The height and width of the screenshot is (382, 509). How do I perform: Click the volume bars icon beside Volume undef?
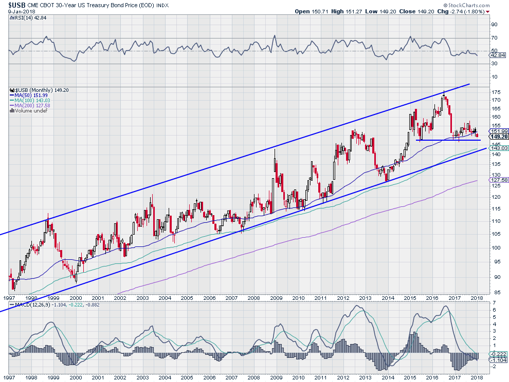(x=12, y=110)
